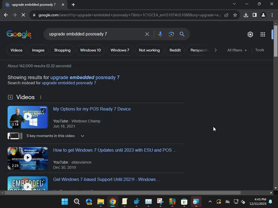Open the taskbar clock and date
Image resolution: width=278 pixels, height=208 pixels.
point(258,201)
